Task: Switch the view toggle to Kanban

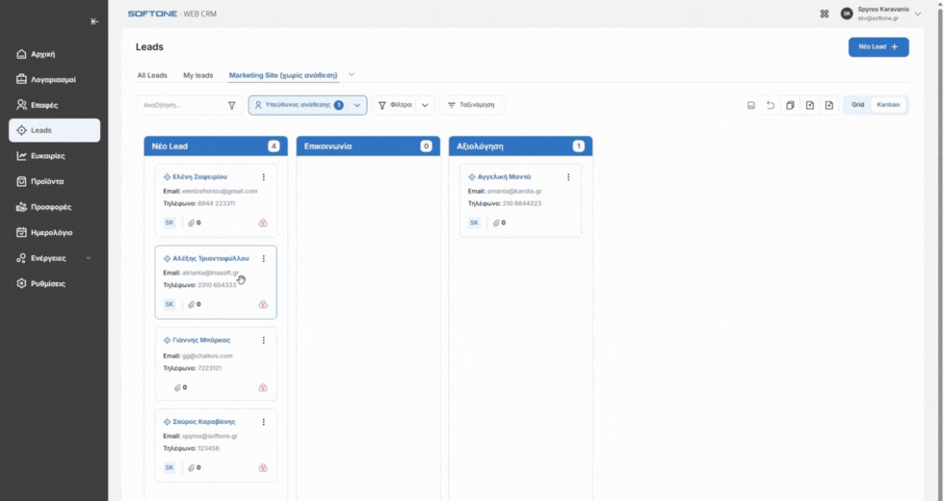Action: [x=887, y=105]
